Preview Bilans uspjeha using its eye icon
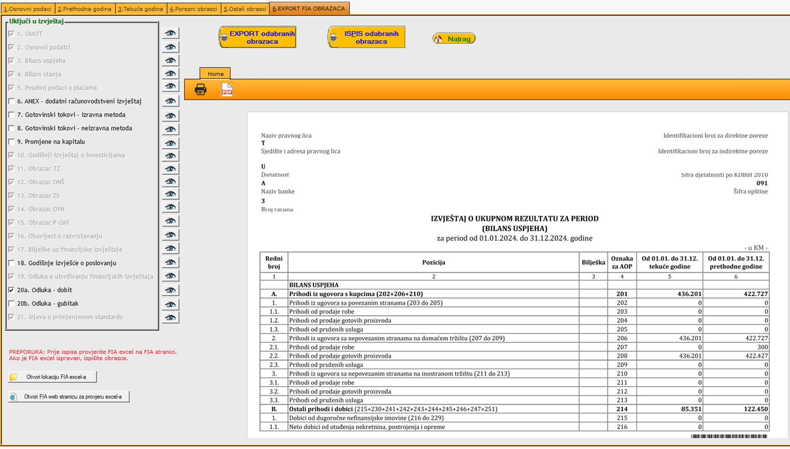 (170, 60)
